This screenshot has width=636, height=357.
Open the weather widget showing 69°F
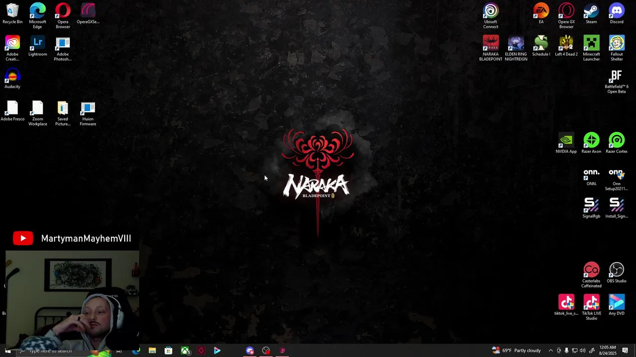coord(516,351)
